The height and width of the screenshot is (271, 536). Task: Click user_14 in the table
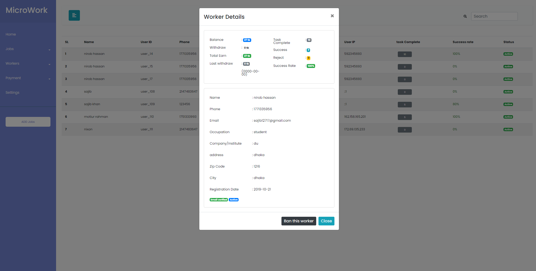[x=147, y=54]
